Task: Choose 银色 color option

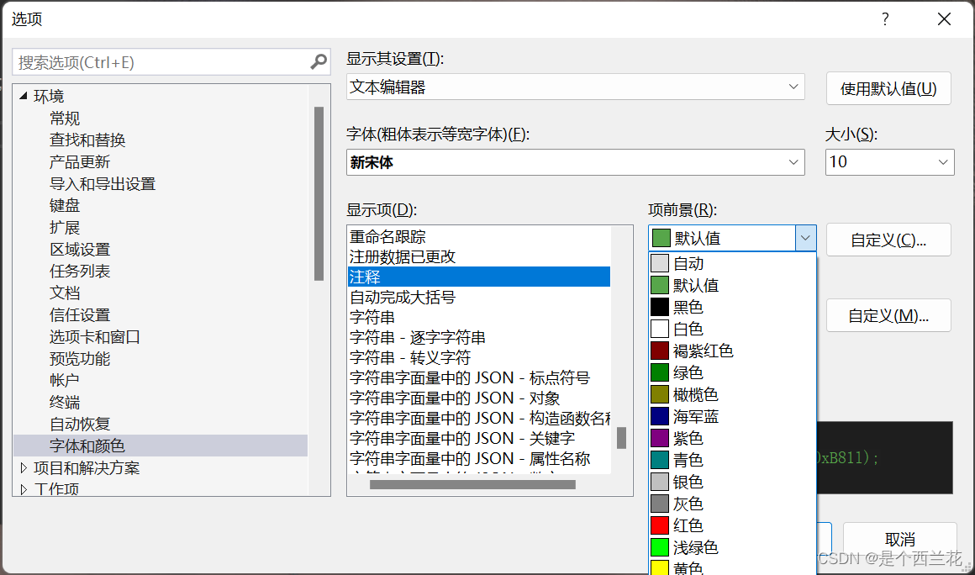Action: [732, 482]
